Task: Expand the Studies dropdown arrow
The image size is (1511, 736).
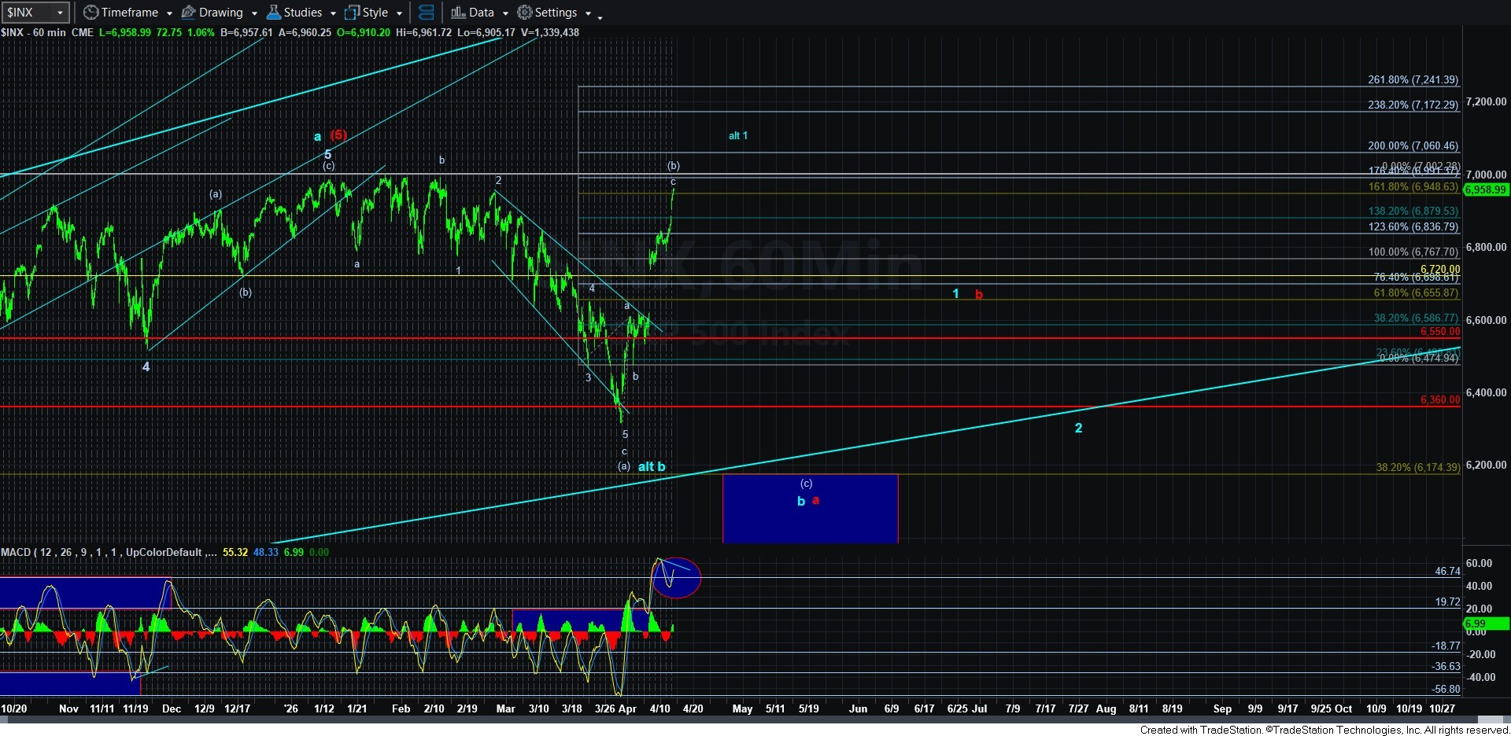Action: pos(333,13)
